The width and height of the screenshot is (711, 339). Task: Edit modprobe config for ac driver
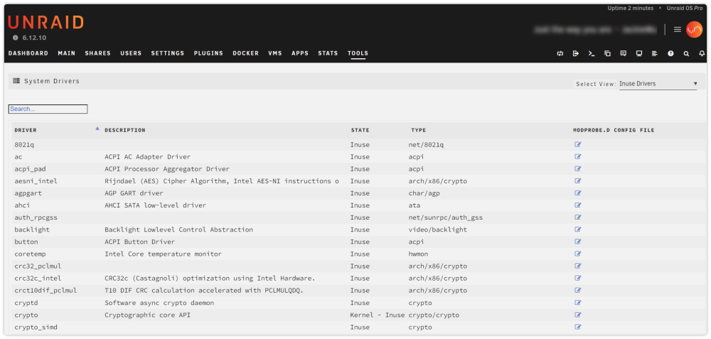click(577, 157)
